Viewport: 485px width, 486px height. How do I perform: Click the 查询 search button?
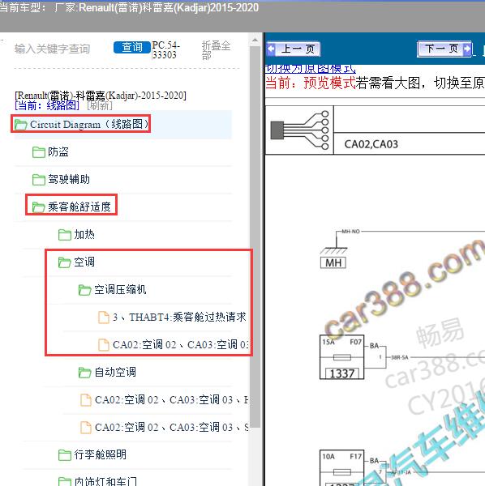point(132,47)
